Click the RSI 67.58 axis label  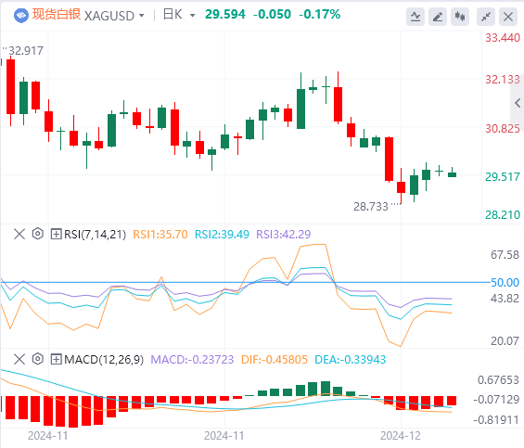pyautogui.click(x=505, y=255)
